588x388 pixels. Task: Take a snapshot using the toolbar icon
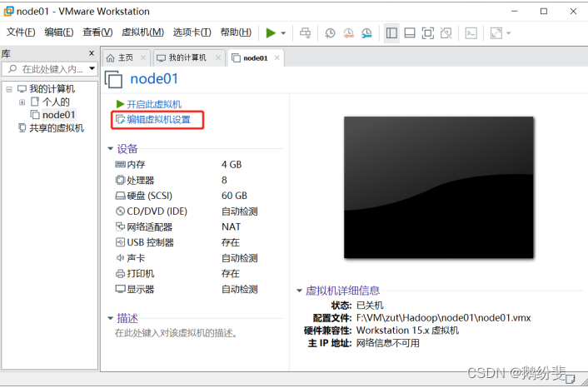(330, 33)
